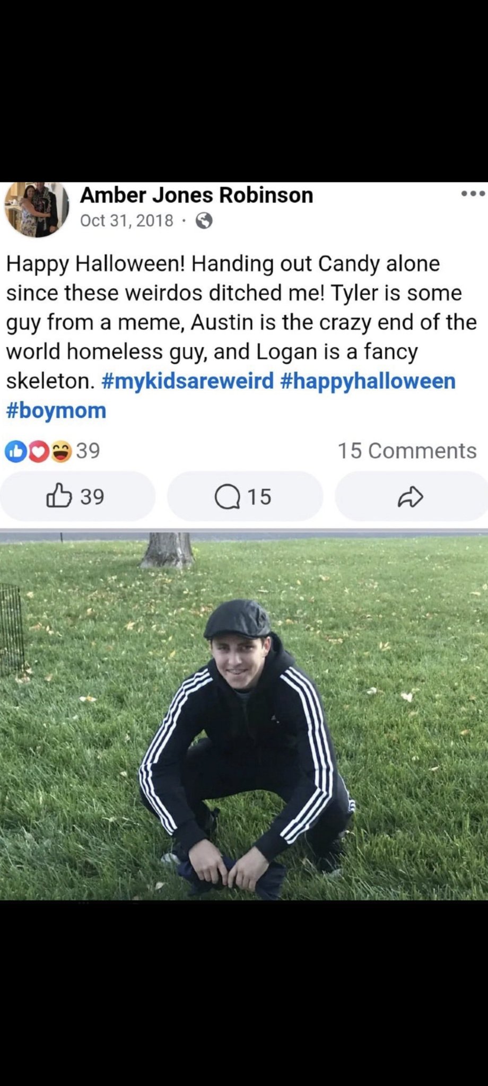Viewport: 488px width, 1086px height.
Task: Open the #happyhalloween hashtag
Action: click(367, 381)
